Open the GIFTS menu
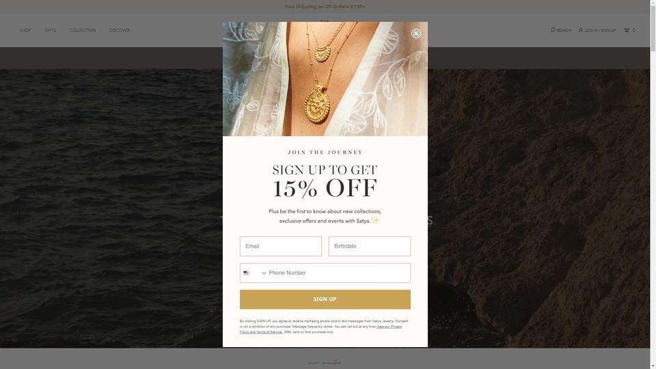This screenshot has height=369, width=656. point(50,30)
